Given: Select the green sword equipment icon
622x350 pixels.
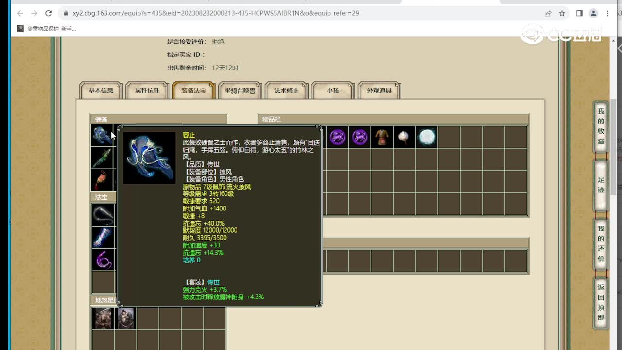Looking at the screenshot, I should 103,157.
